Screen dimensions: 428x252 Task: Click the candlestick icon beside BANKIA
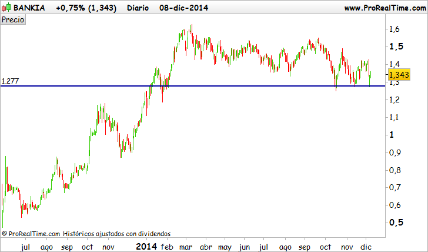(x=6, y=8)
